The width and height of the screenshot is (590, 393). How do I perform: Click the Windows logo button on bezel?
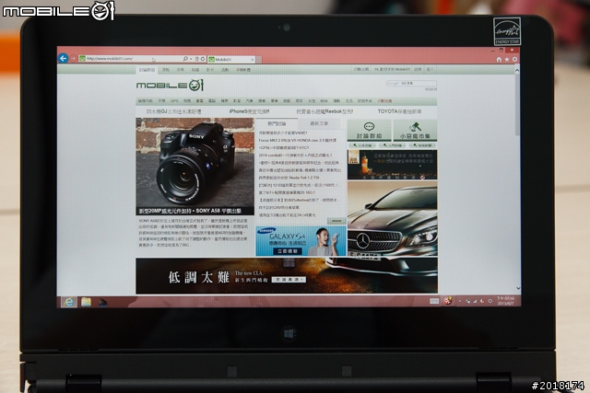click(x=289, y=334)
